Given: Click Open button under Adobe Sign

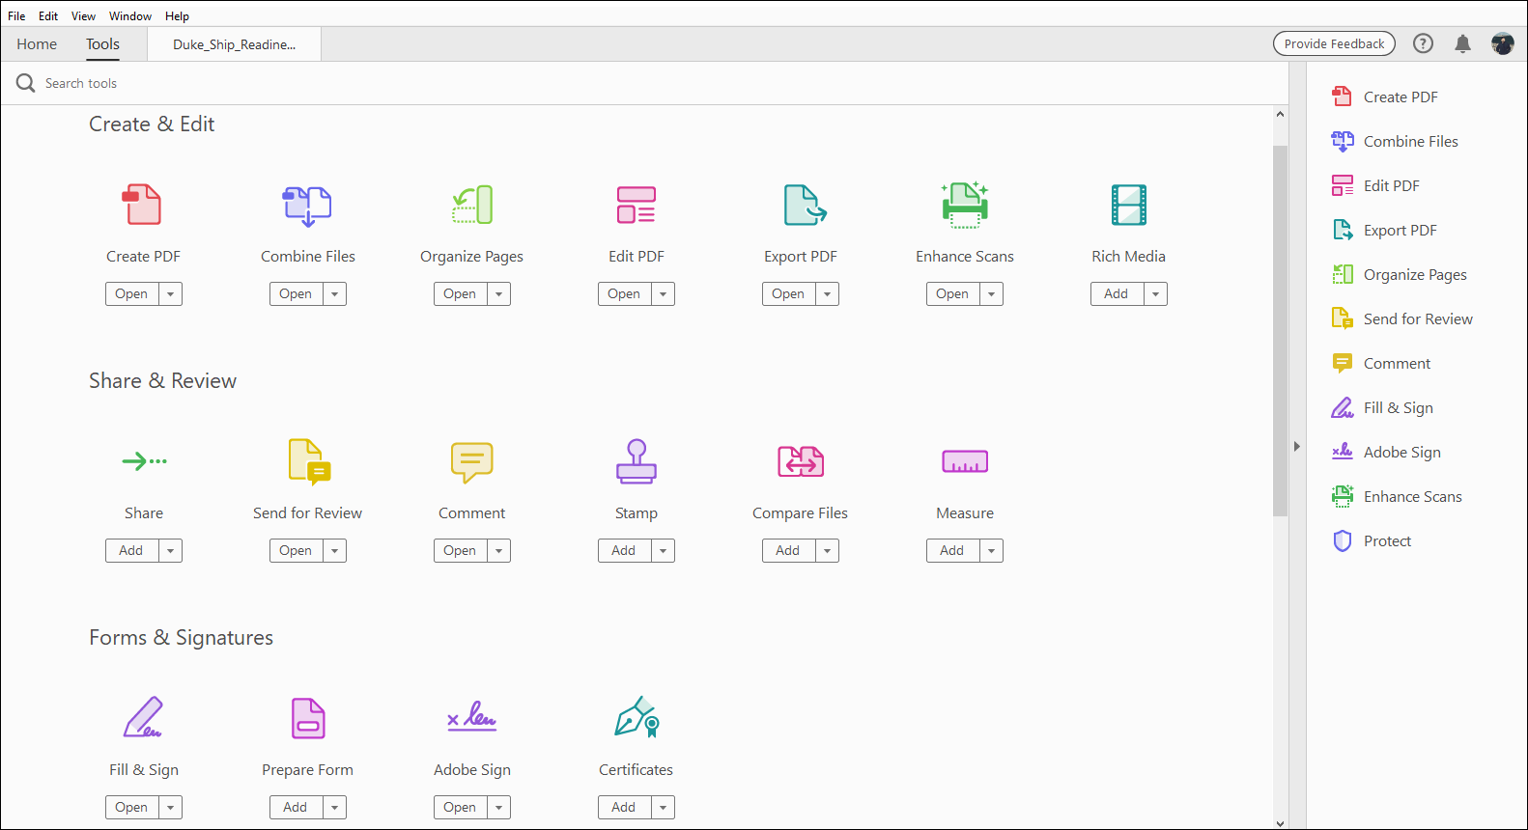Looking at the screenshot, I should pyautogui.click(x=460, y=808).
